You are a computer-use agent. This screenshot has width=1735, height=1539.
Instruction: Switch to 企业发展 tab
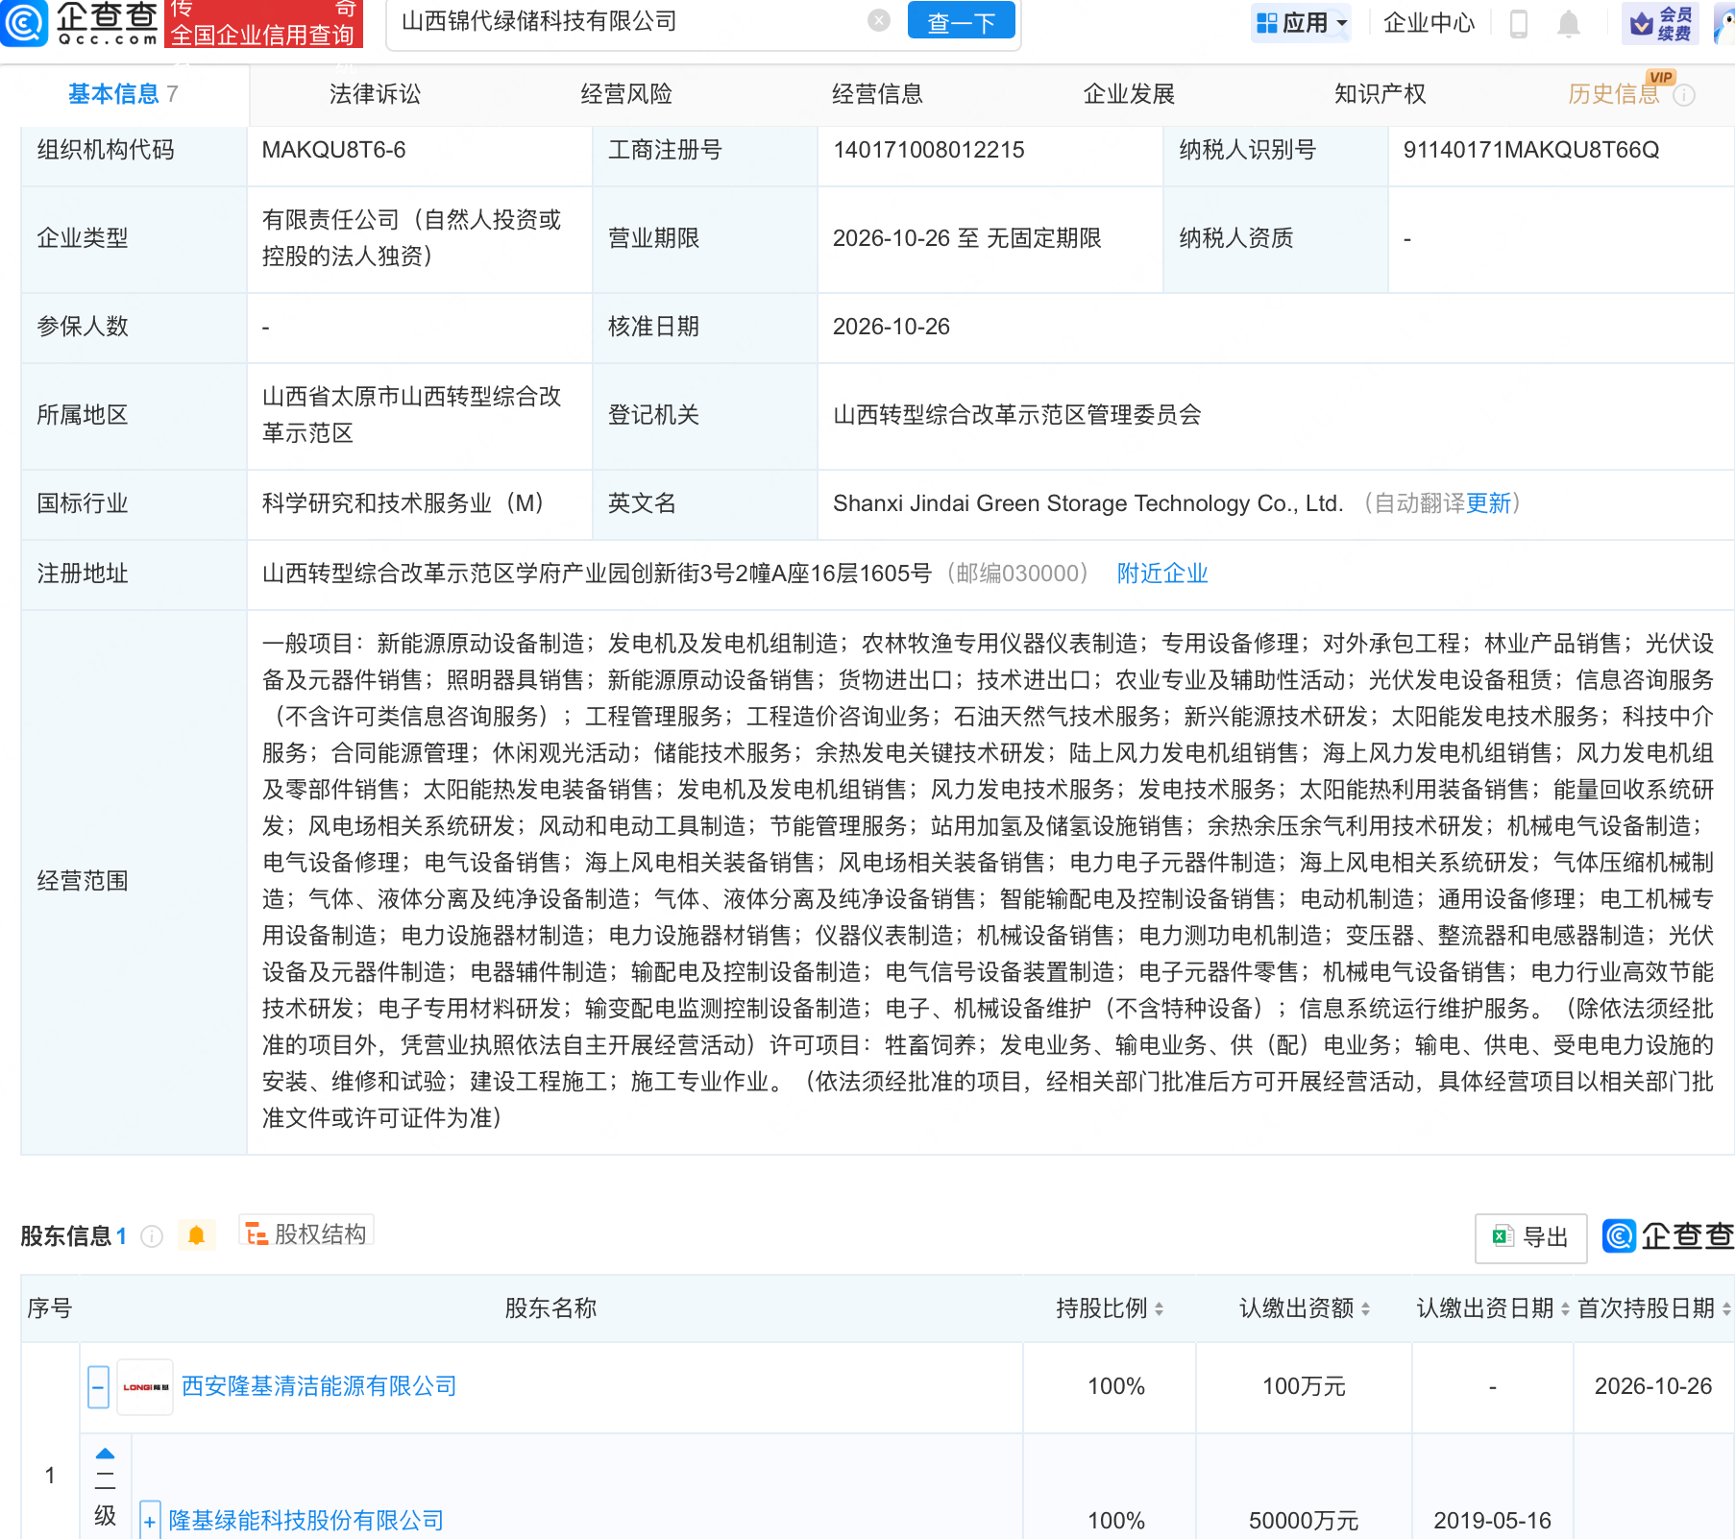[x=1129, y=94]
